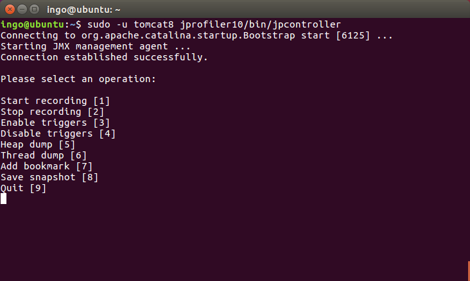Click the ingo@ubuntu window title
This screenshot has height=281, width=470.
click(x=83, y=10)
